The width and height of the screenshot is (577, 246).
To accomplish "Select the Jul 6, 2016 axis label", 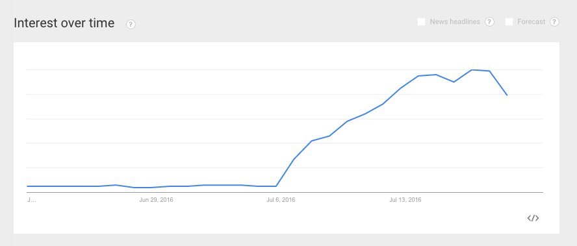I will pos(281,200).
